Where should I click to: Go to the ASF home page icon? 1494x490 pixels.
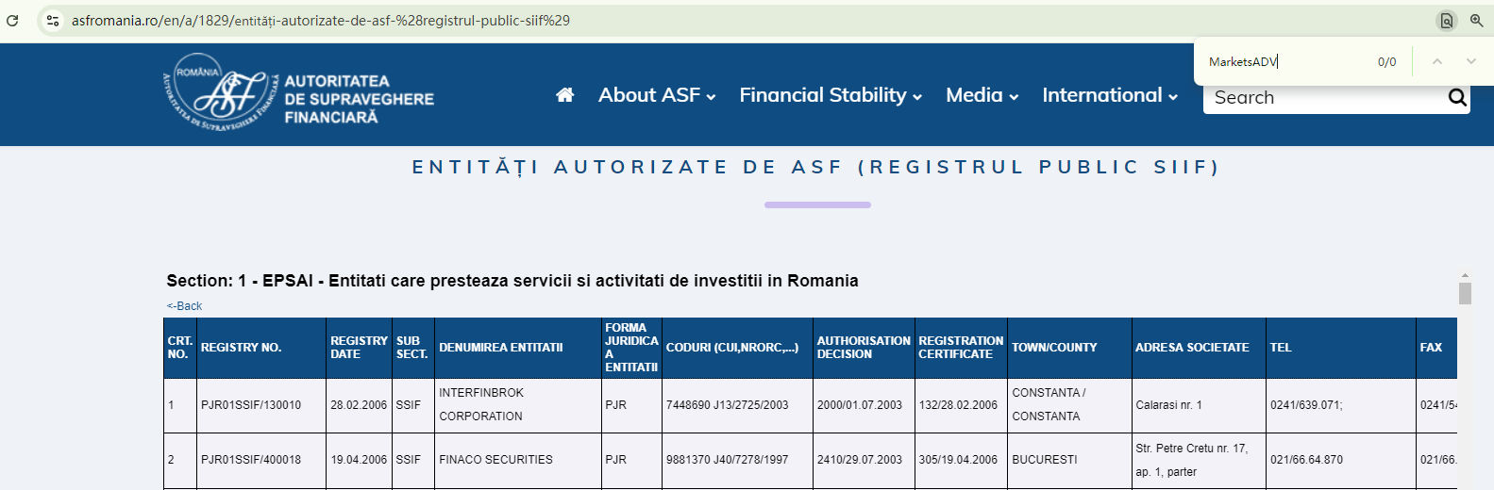[x=565, y=95]
